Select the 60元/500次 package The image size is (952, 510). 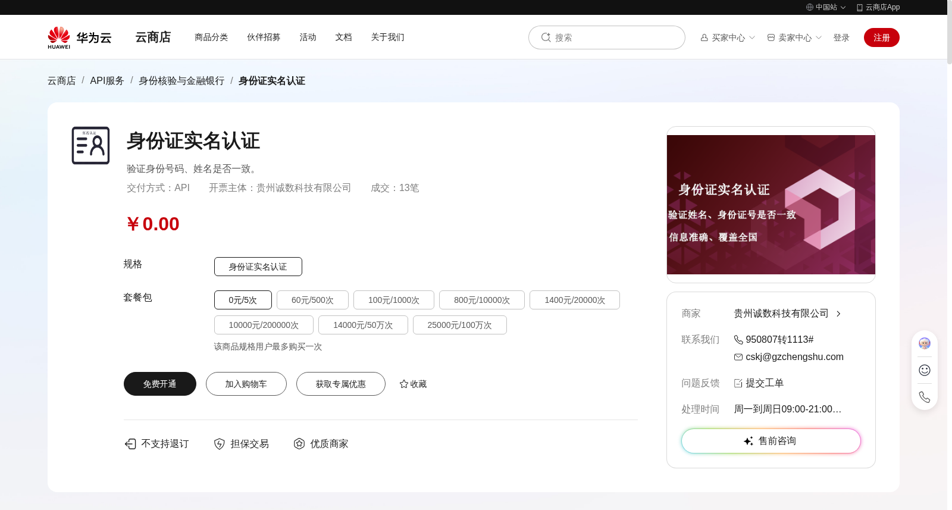coord(312,300)
